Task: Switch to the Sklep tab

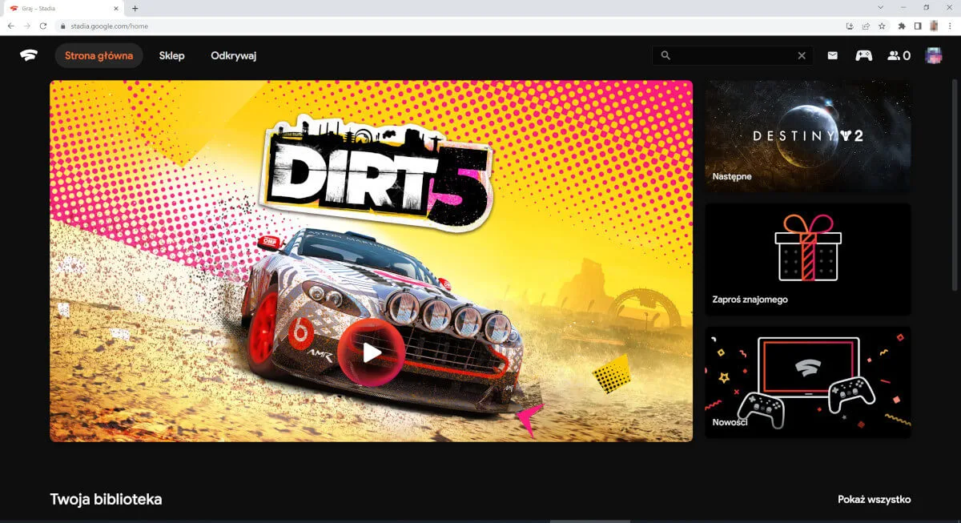Action: click(171, 56)
